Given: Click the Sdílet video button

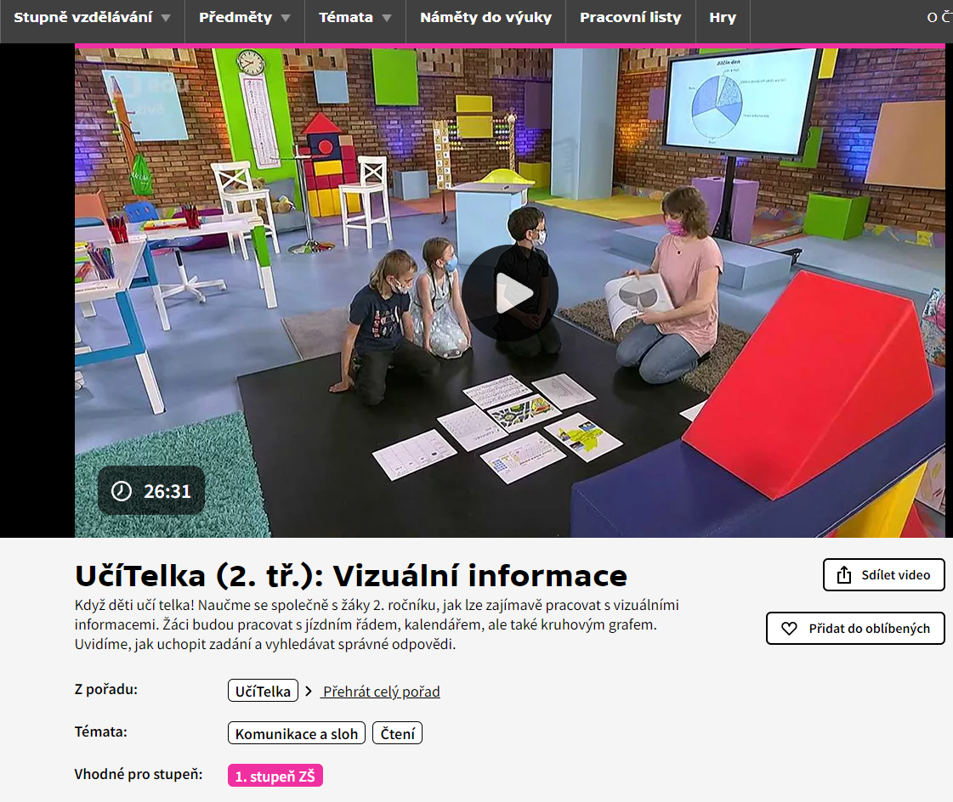Looking at the screenshot, I should click(883, 574).
